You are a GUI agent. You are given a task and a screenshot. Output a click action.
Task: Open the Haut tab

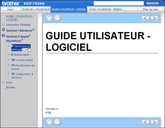10,10
